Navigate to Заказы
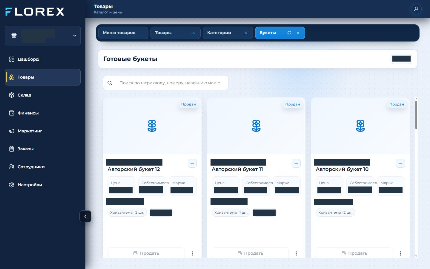Image resolution: width=430 pixels, height=269 pixels. (x=43, y=149)
